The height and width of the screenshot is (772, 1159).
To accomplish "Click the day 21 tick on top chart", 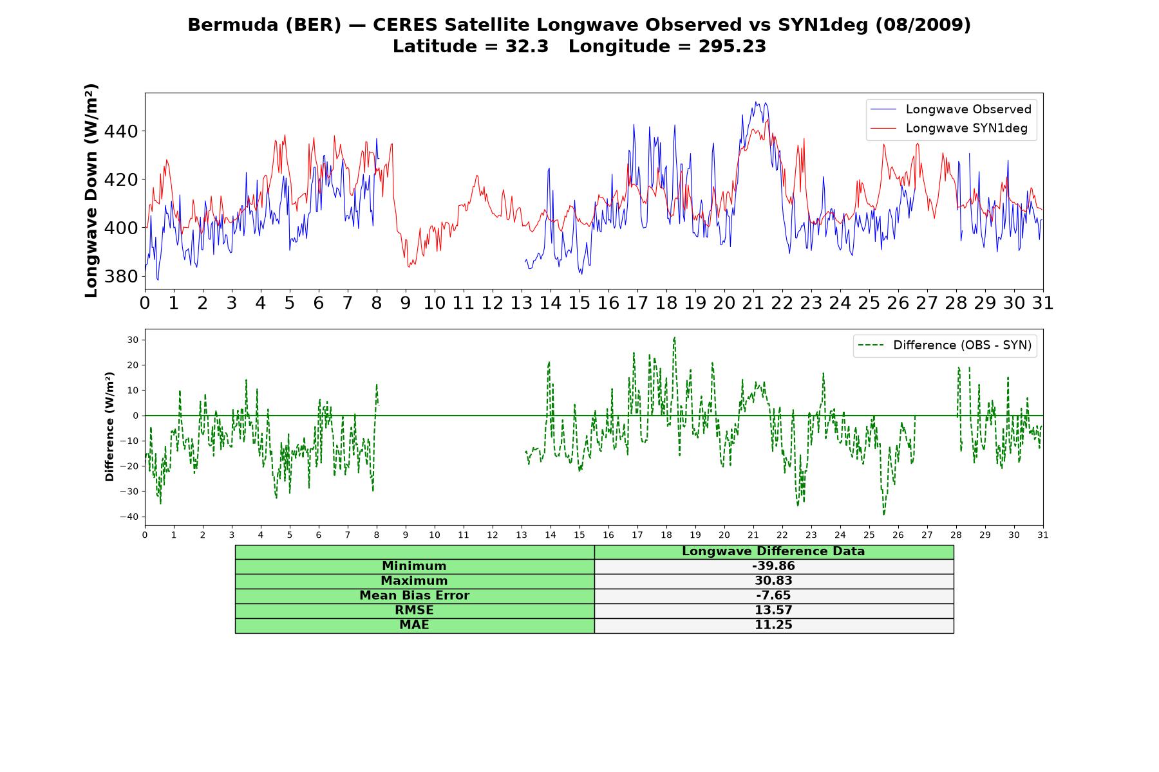I will (x=753, y=303).
